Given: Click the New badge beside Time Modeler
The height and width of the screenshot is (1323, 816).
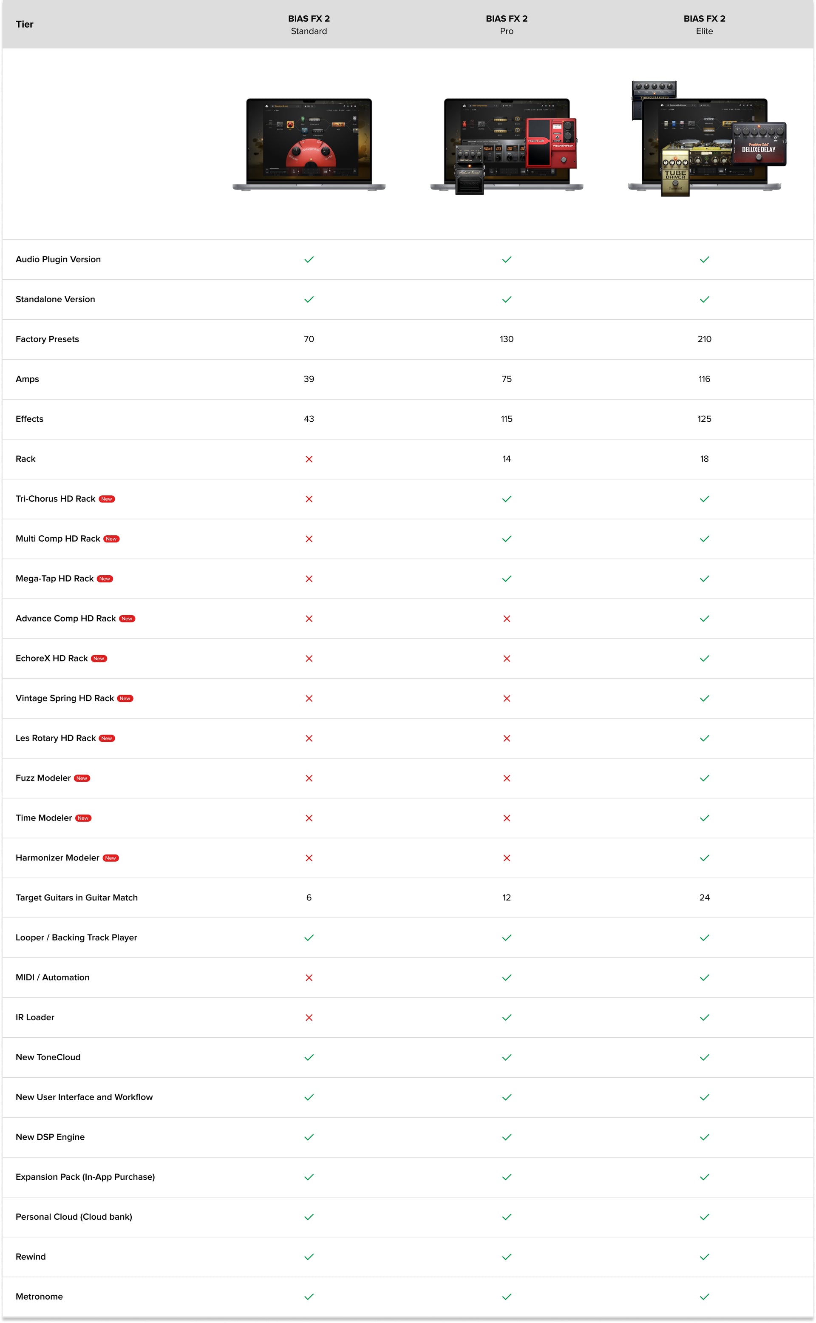Looking at the screenshot, I should coord(83,818).
